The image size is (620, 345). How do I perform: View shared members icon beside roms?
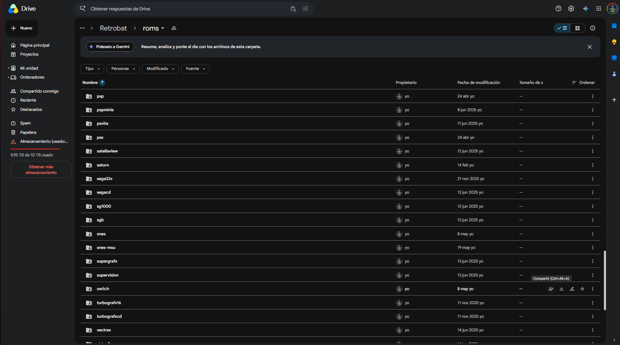point(174,28)
